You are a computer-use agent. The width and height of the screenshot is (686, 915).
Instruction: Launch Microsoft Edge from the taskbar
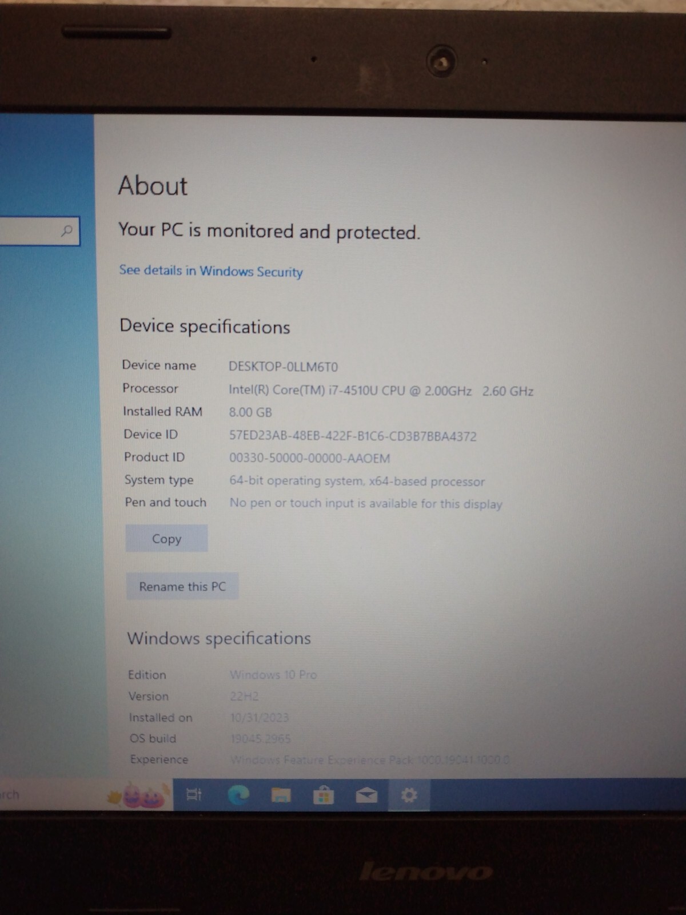(x=238, y=794)
